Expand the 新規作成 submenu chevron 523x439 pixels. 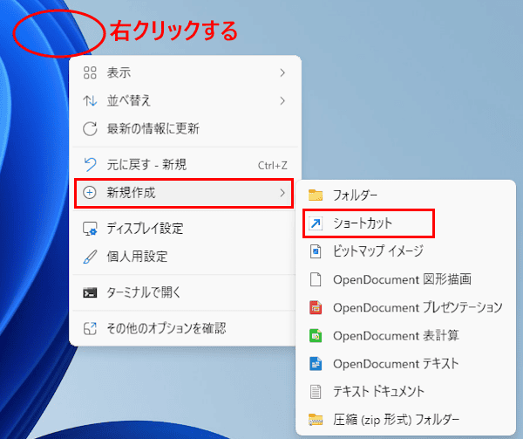(282, 193)
